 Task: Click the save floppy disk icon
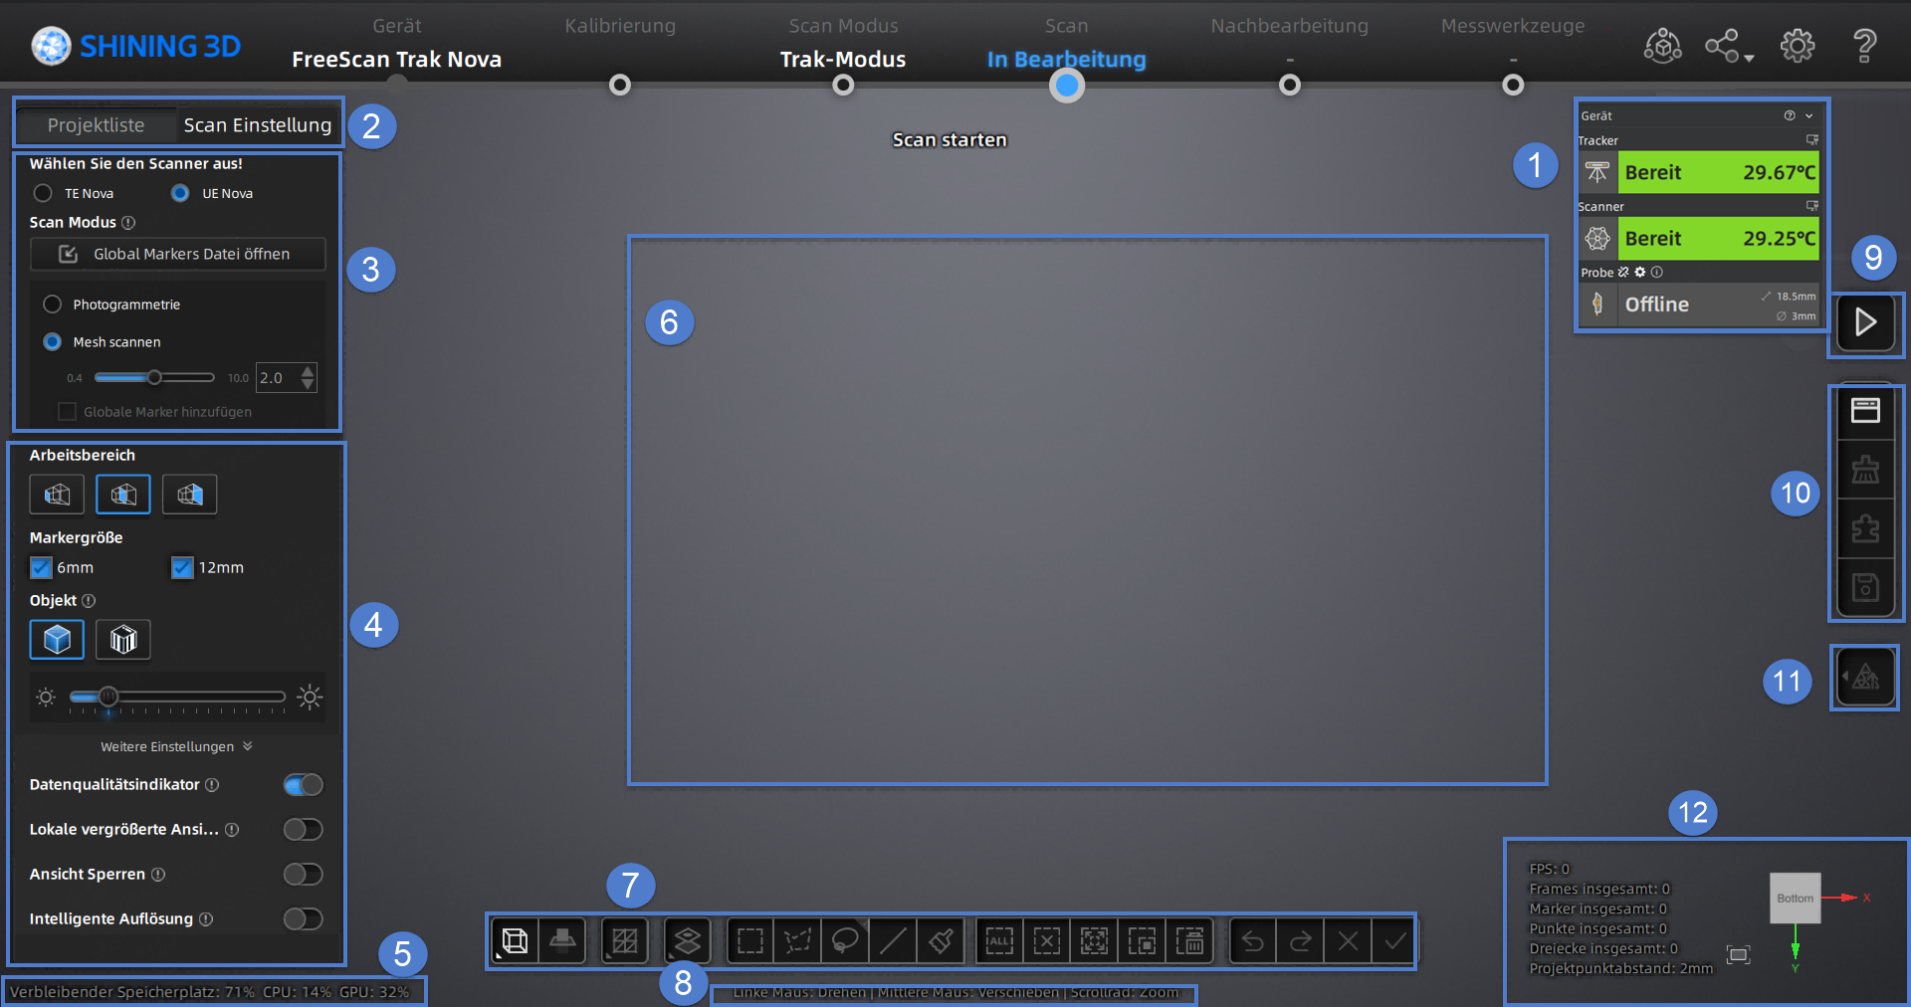[x=1865, y=587]
